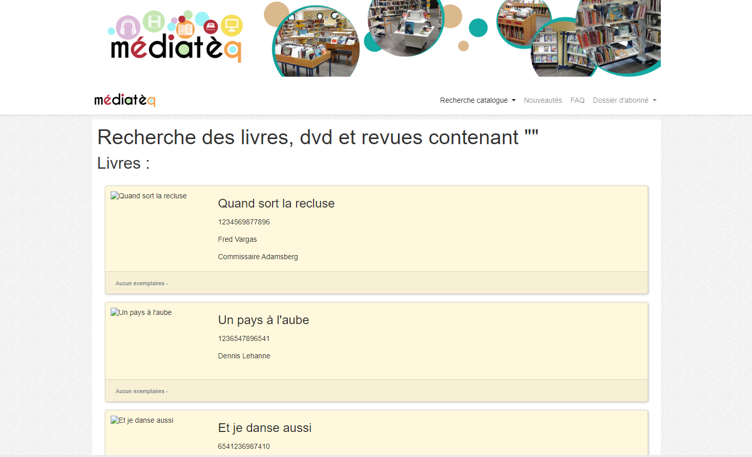
Task: Open the Dossier d'abonné dropdown menu
Action: point(624,100)
